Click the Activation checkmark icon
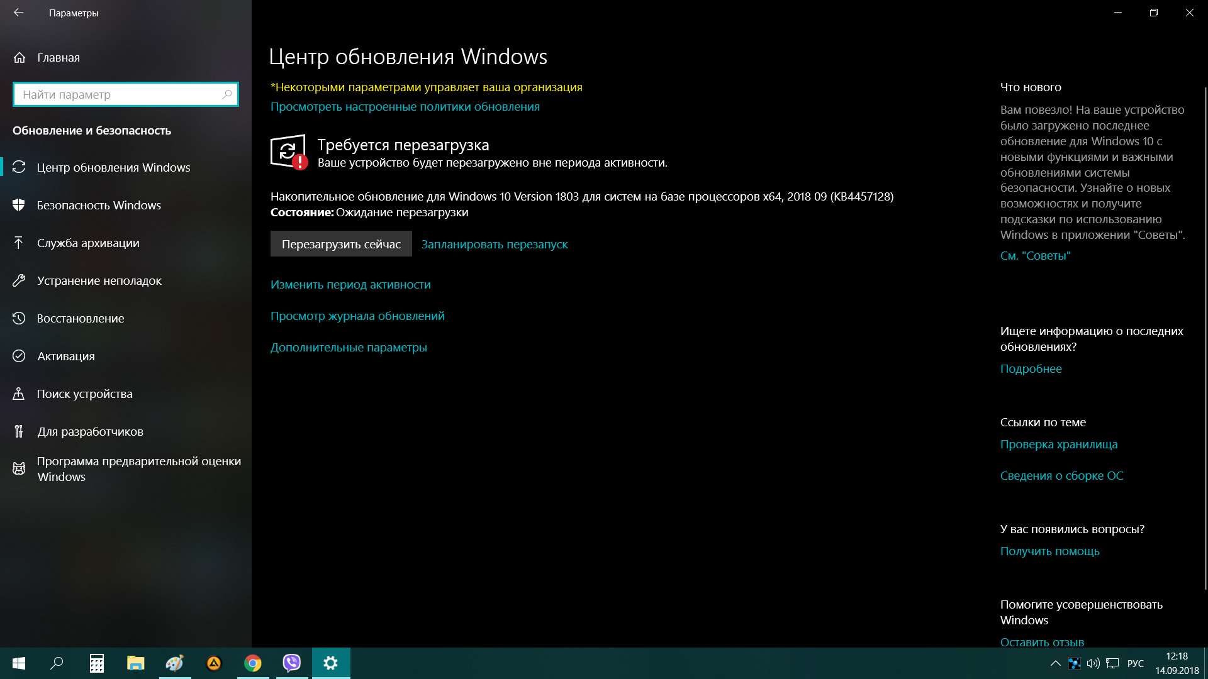This screenshot has height=679, width=1208. click(19, 356)
